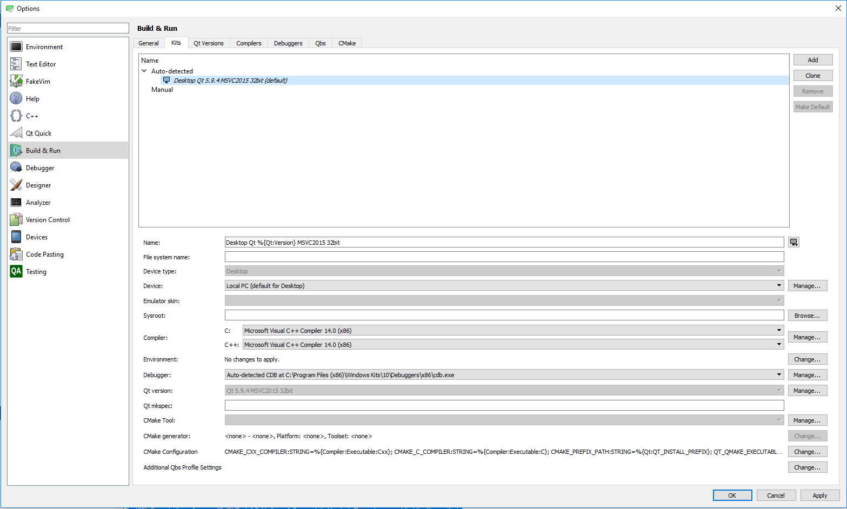Open the Testing QA icon
Viewport: 847px width, 509px height.
16,272
